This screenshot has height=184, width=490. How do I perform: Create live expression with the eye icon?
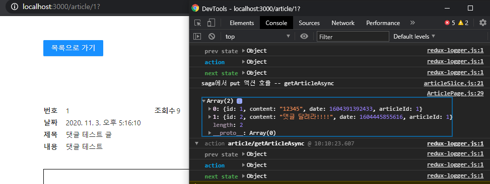tap(304, 37)
